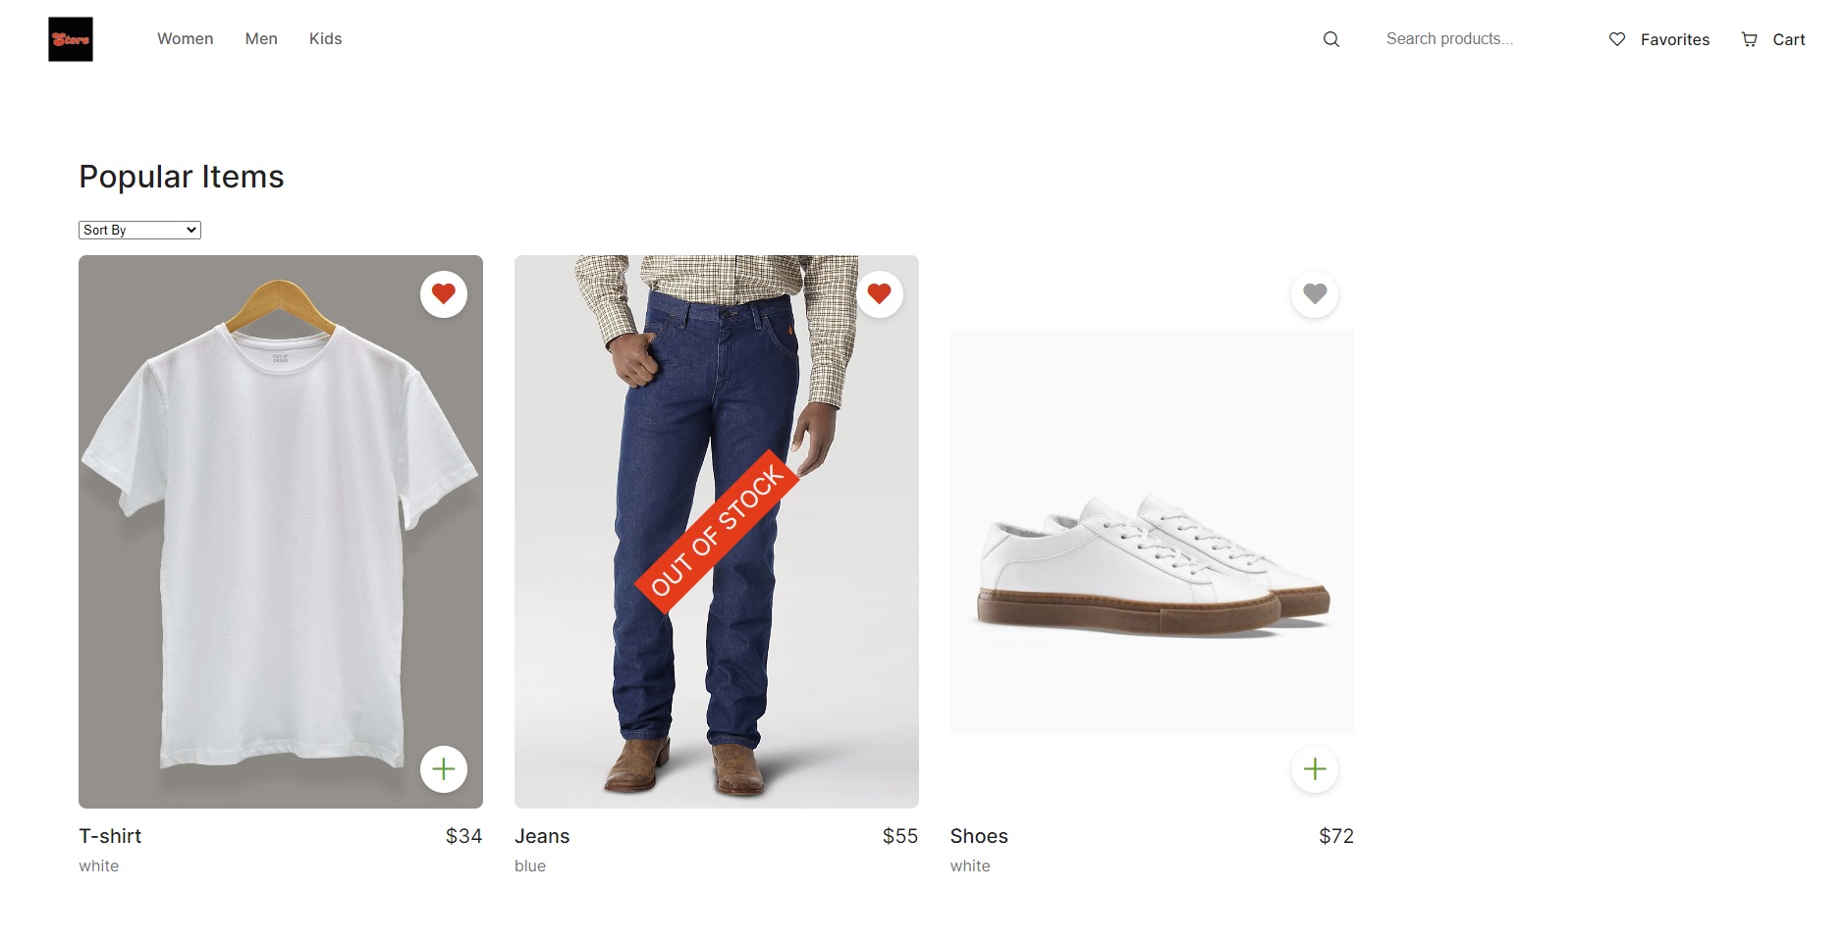Add the Shoes to cart with plus
This screenshot has height=943, width=1846.
click(1314, 768)
